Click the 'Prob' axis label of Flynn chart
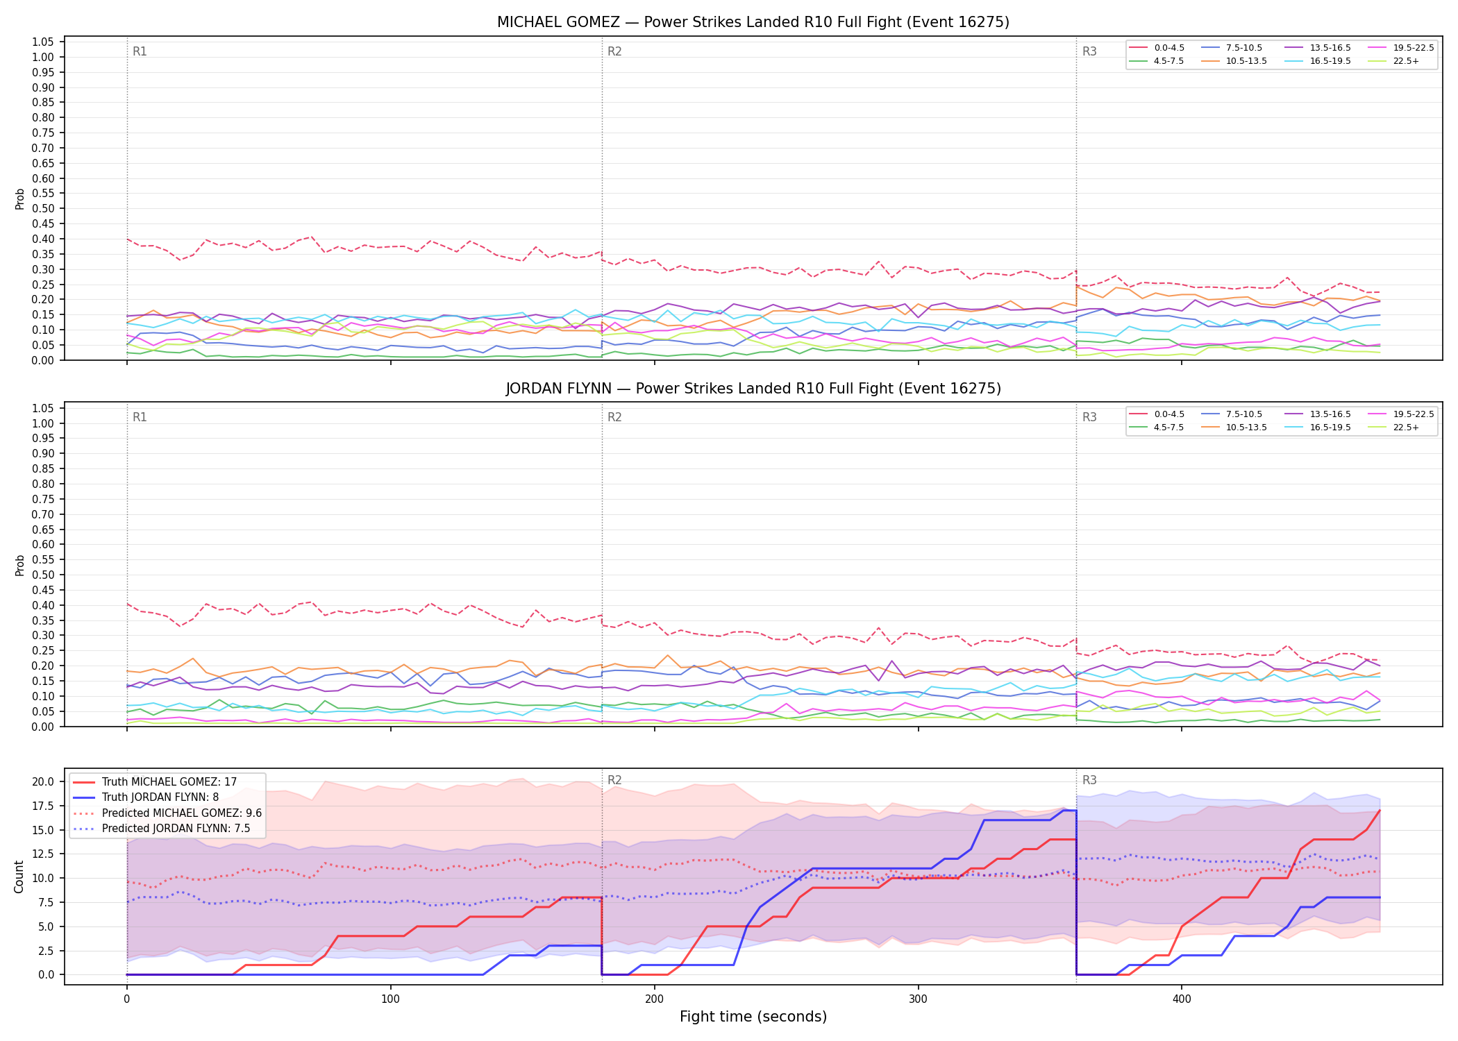Viewport: 1458px width, 1041px height. pos(19,565)
